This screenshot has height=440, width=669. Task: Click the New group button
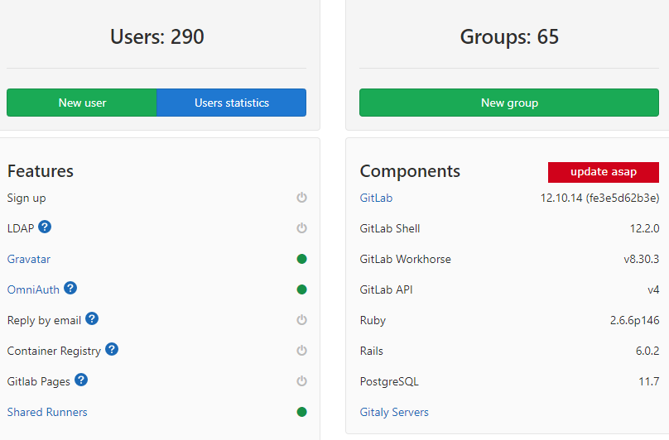pos(509,103)
